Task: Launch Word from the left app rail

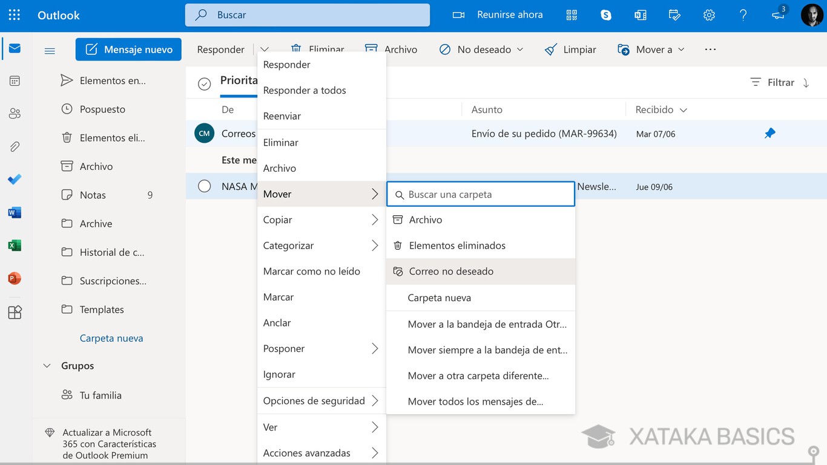Action: (15, 212)
